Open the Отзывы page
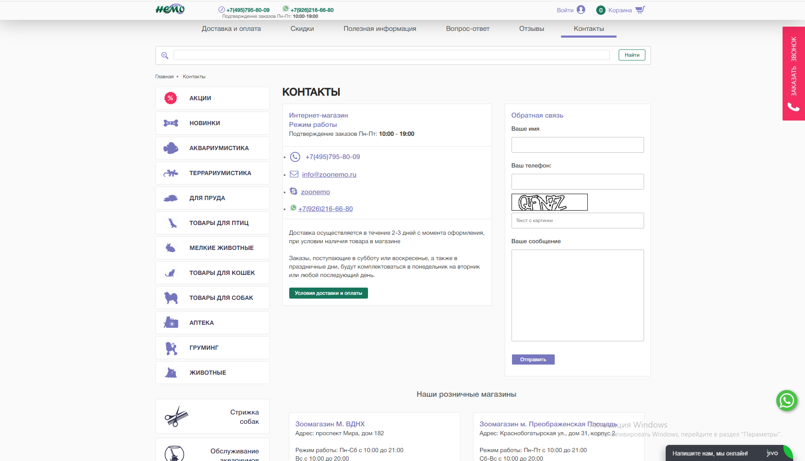The image size is (805, 461). coord(531,29)
